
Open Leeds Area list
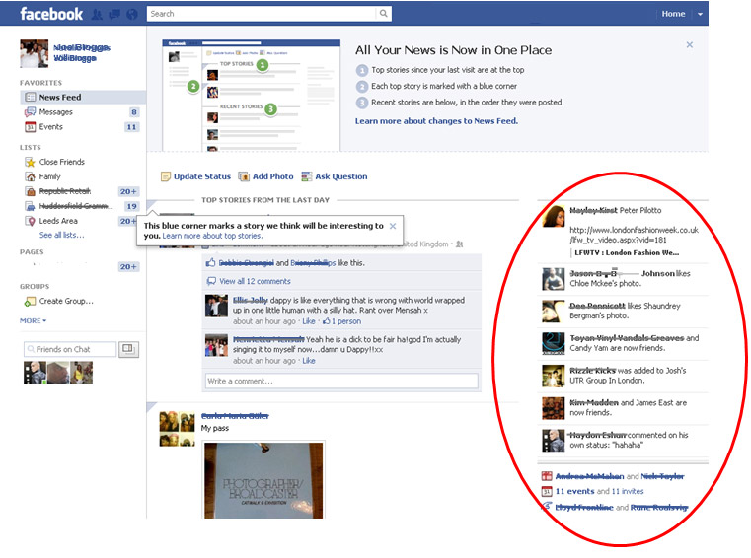point(58,221)
